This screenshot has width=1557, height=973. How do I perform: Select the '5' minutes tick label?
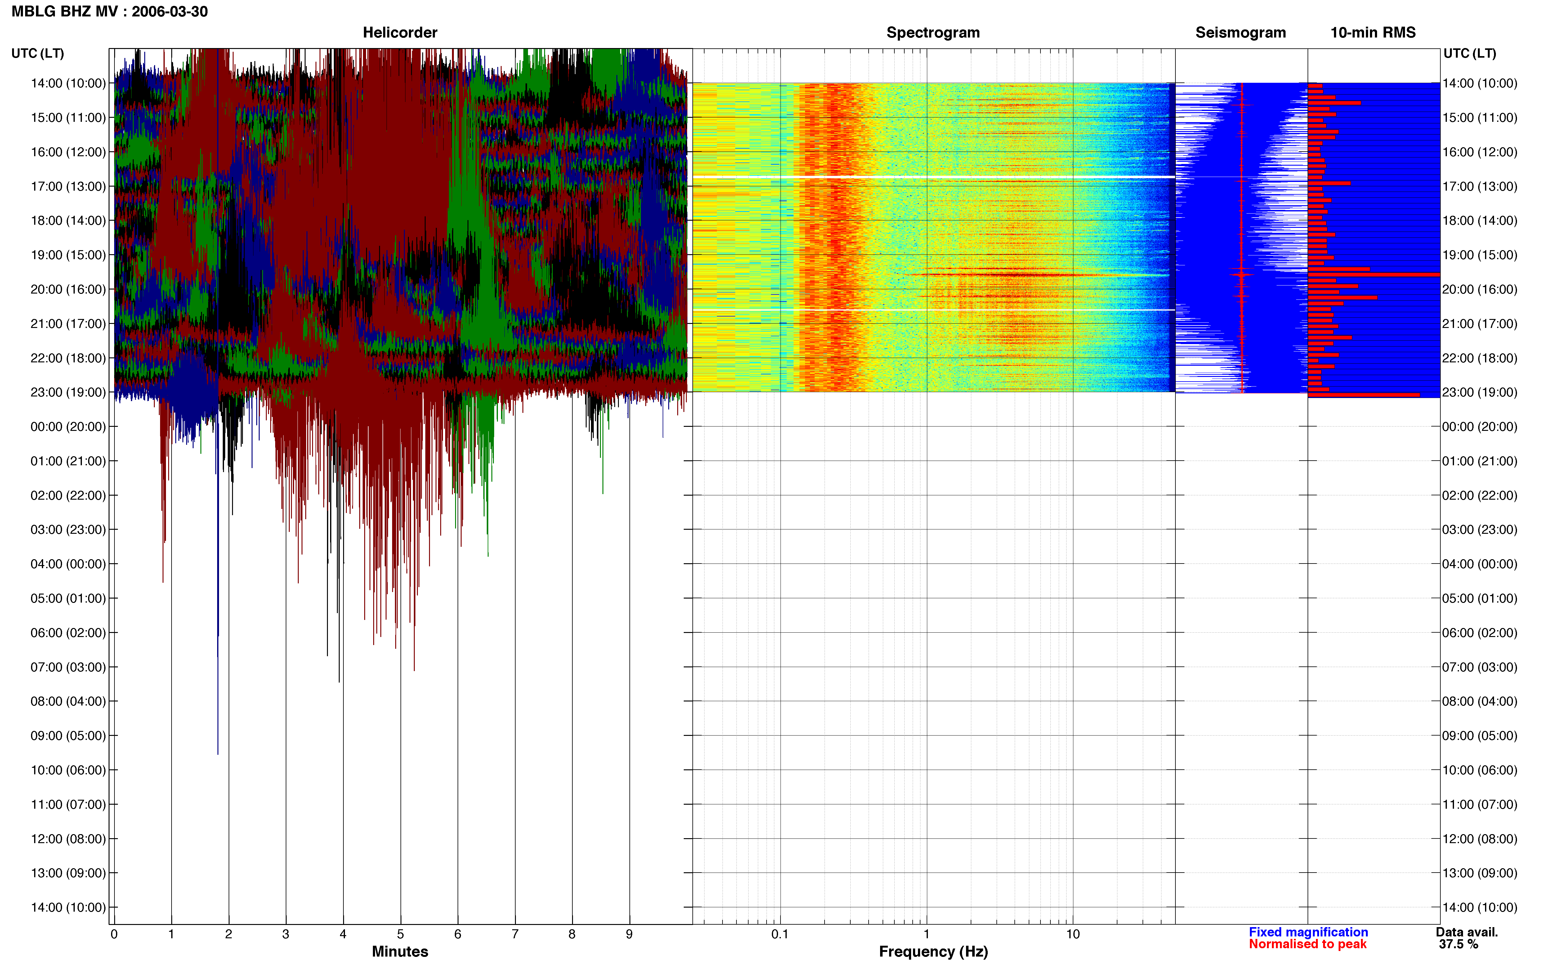coord(400,934)
